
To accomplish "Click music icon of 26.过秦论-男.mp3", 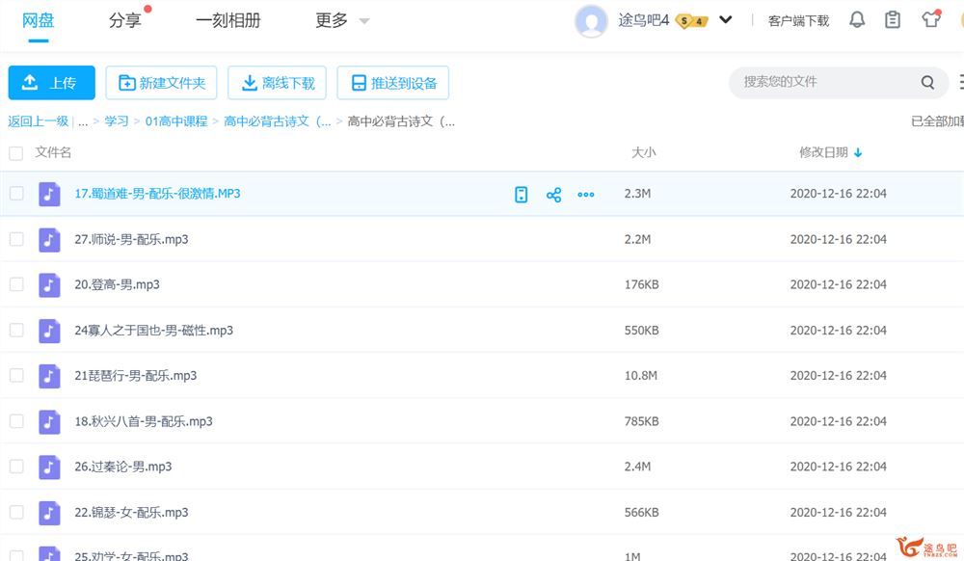I will (49, 467).
